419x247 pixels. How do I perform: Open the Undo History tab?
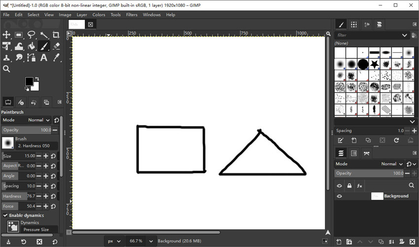[x=34, y=102]
